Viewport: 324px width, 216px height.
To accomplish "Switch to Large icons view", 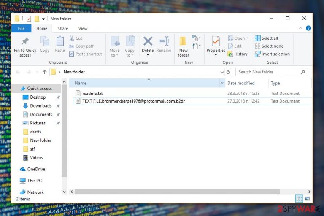I will [307, 199].
